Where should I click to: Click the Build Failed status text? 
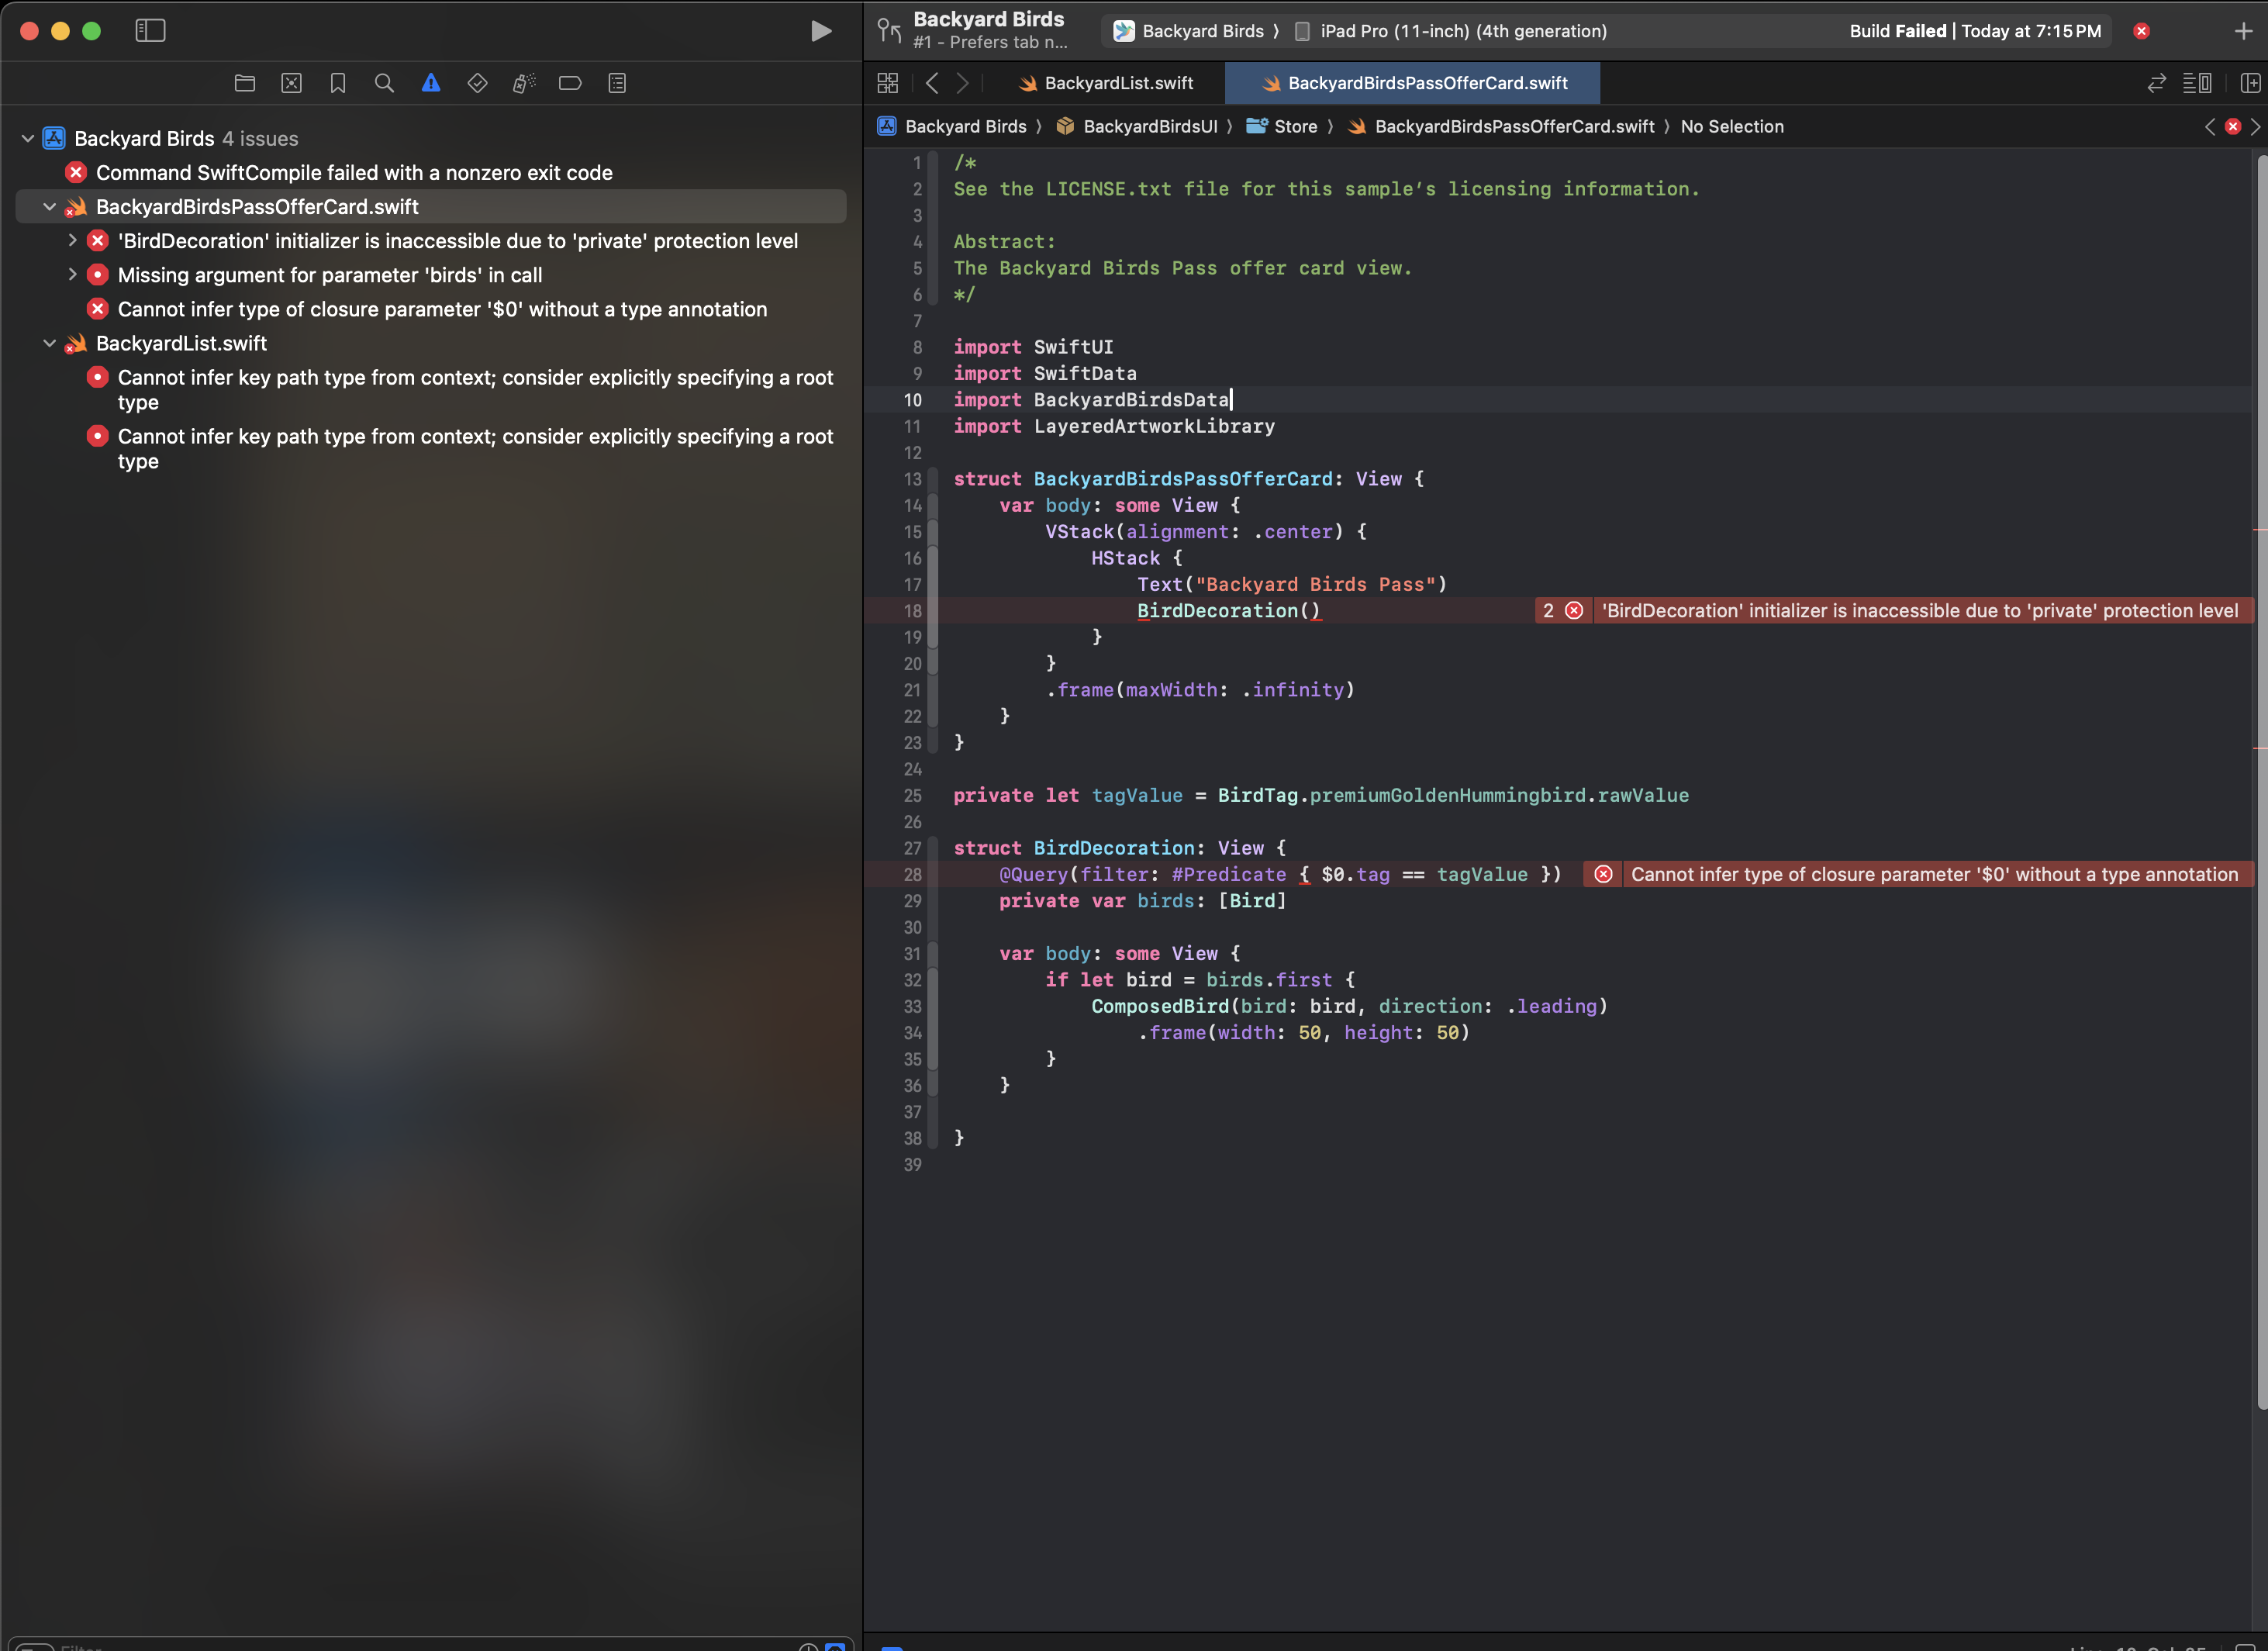point(1975,31)
